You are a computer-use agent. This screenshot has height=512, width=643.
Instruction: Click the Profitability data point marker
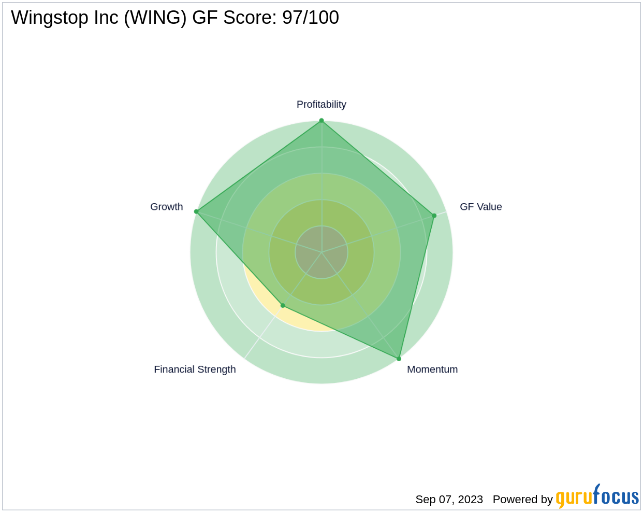pos(321,121)
